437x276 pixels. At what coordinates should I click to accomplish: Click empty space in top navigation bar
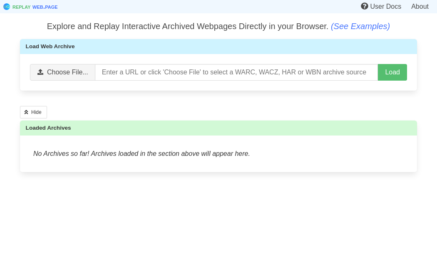tap(208, 7)
